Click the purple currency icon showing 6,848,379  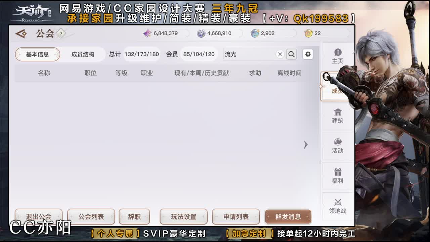pyautogui.click(x=147, y=33)
